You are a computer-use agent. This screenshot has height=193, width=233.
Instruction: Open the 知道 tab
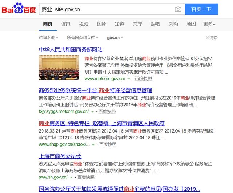click(x=119, y=24)
